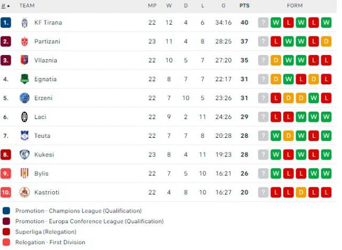Sort standings by MP column header
Image resolution: width=342 pixels, height=250 pixels.
[152, 6]
